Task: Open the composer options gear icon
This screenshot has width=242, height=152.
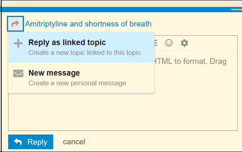Action: [x=184, y=43]
